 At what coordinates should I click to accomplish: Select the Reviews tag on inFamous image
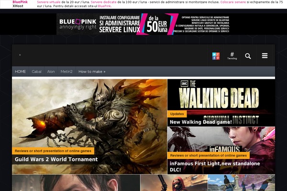point(209,156)
